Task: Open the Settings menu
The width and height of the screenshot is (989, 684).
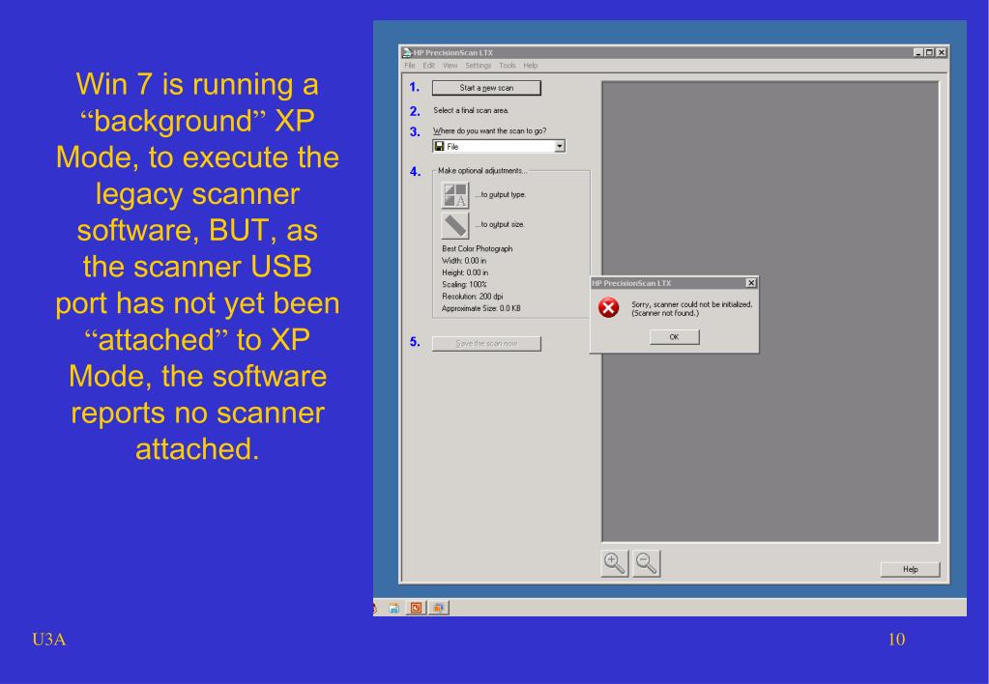Action: [479, 66]
